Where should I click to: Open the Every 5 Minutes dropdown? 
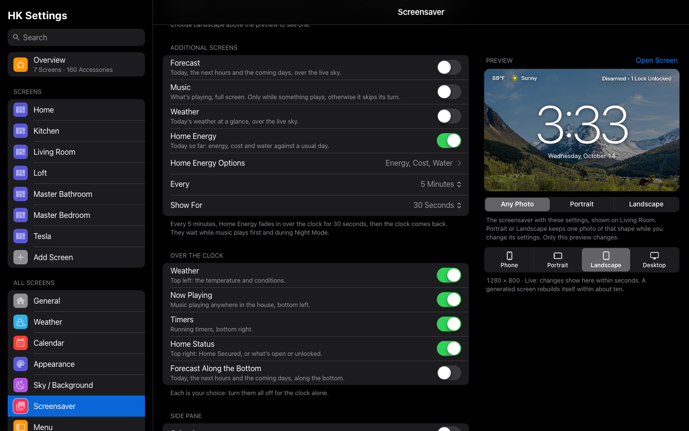(441, 184)
